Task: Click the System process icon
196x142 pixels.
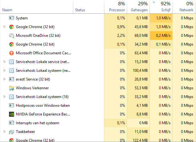Action: (12, 18)
